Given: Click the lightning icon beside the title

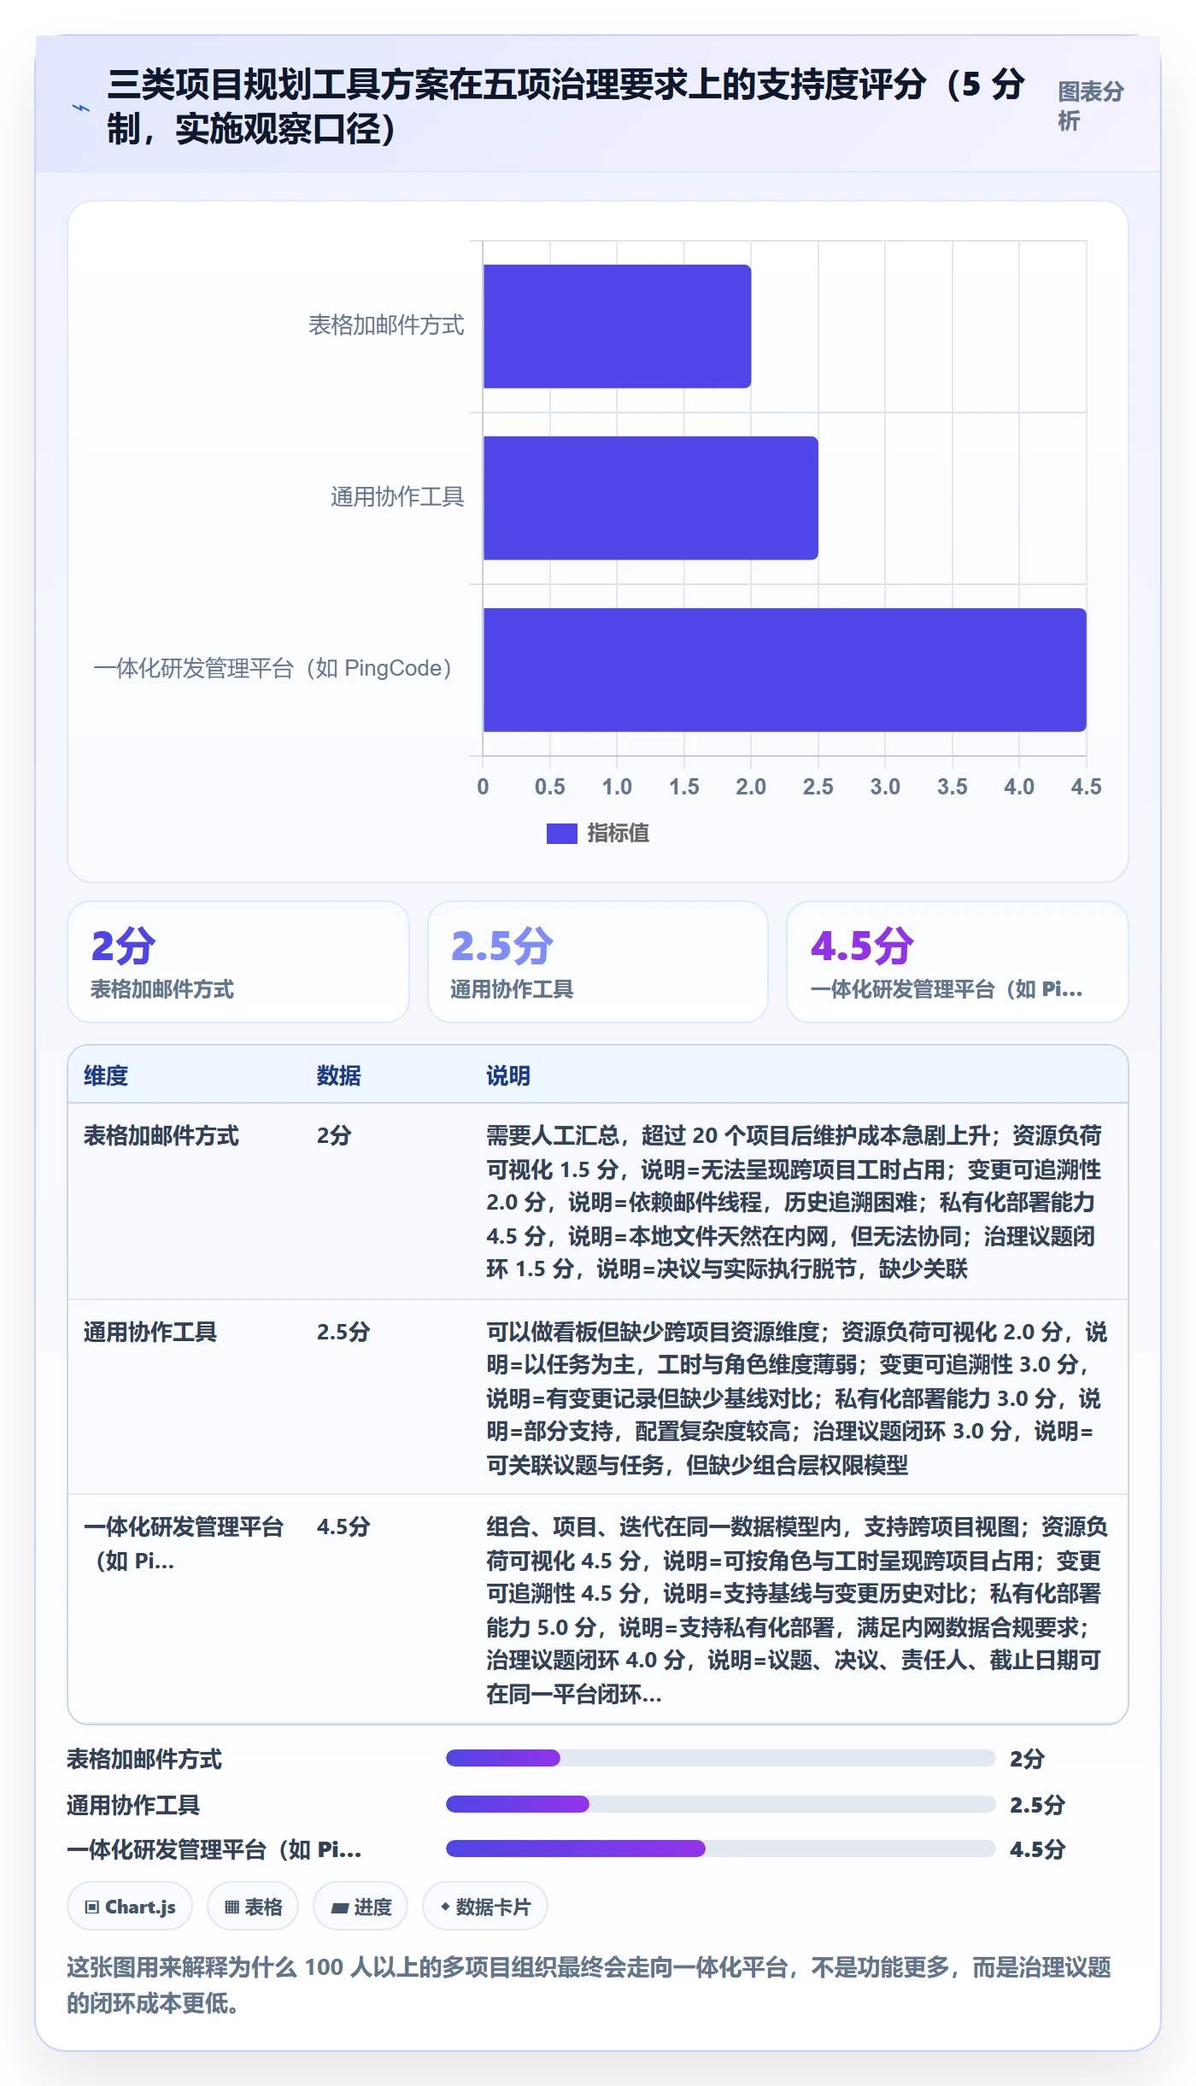Looking at the screenshot, I should click(x=80, y=108).
